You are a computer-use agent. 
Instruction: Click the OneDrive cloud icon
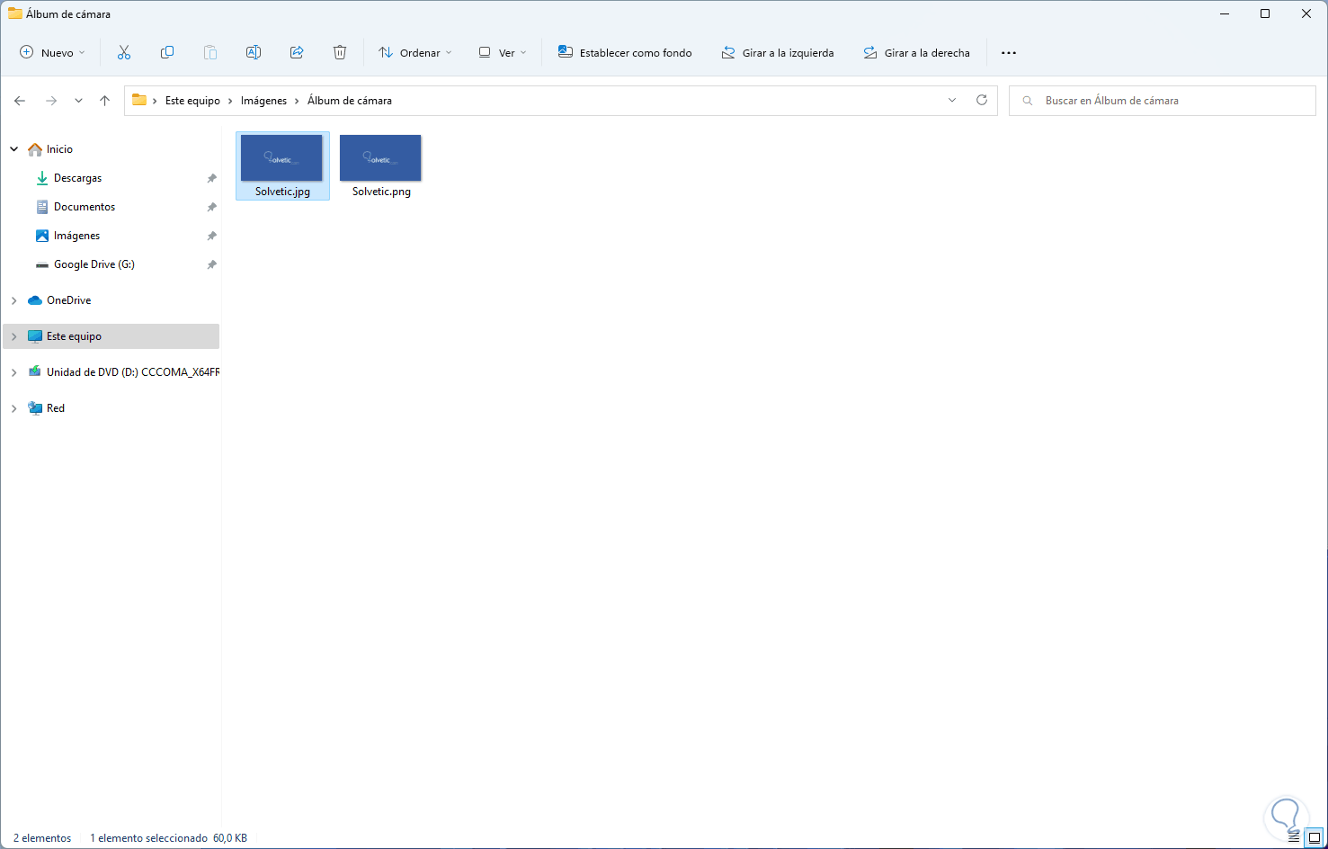35,300
